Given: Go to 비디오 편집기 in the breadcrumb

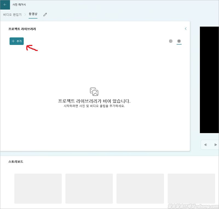Looking at the screenshot, I should [x=12, y=14].
